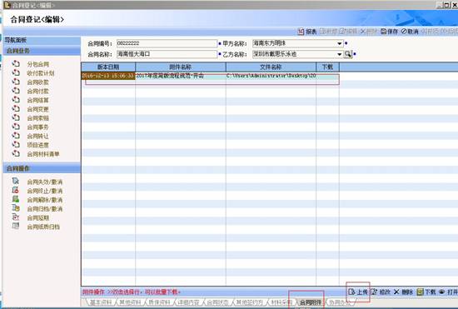
Task: Switch to the 合同状态 tab
Action: coord(217,302)
